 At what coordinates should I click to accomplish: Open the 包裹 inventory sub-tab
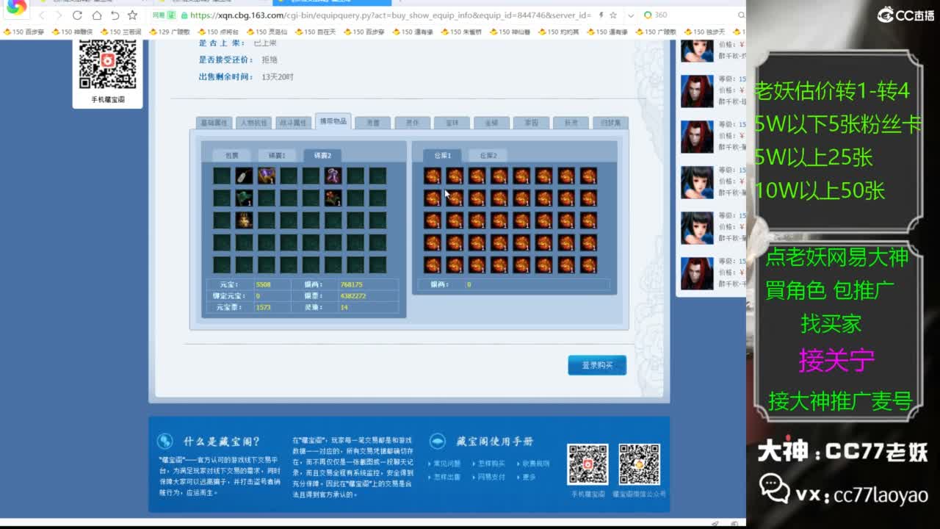click(231, 155)
